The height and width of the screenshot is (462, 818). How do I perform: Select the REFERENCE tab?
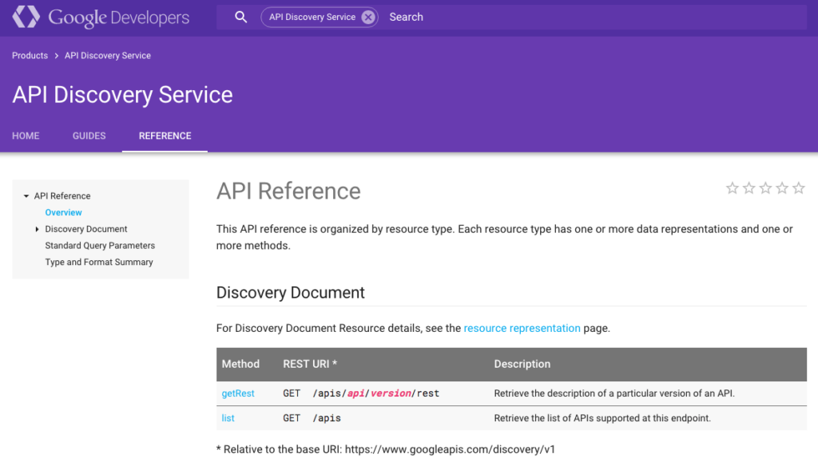click(165, 136)
